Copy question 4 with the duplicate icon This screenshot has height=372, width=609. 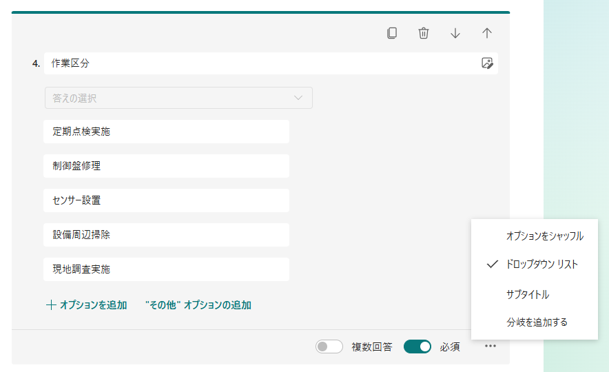[392, 33]
